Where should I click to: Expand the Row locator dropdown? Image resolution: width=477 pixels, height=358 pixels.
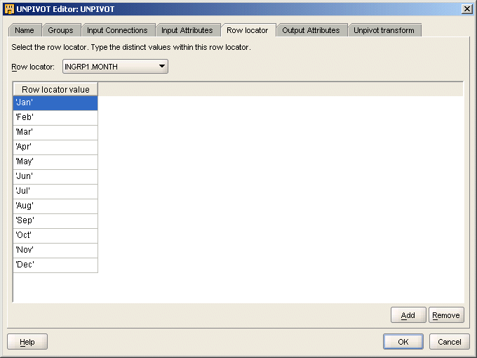pos(162,67)
